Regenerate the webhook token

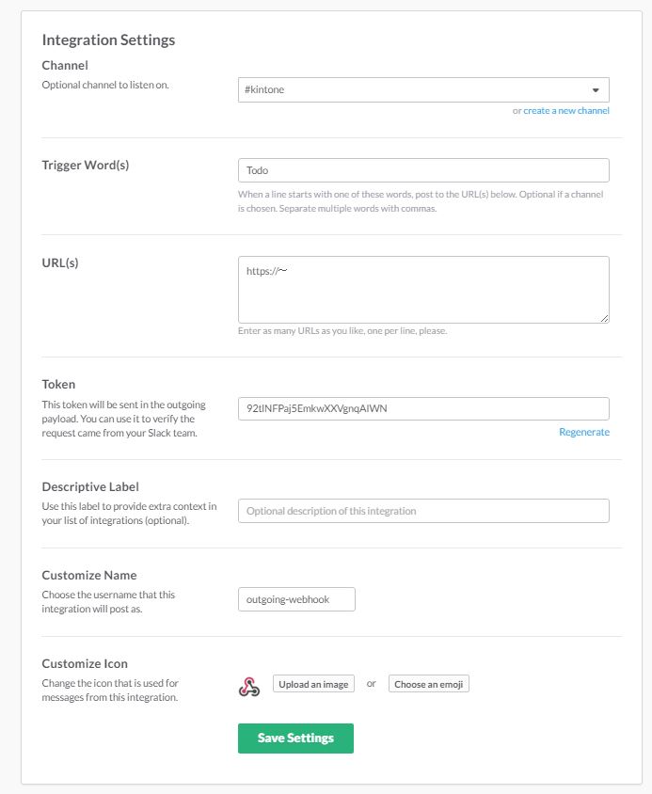click(x=583, y=432)
